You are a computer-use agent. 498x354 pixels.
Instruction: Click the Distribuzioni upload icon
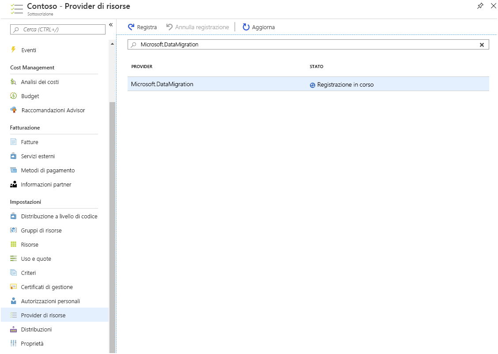click(13, 329)
